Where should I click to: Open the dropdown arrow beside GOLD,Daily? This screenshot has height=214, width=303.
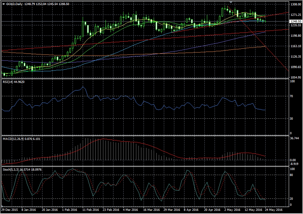pos(3,4)
